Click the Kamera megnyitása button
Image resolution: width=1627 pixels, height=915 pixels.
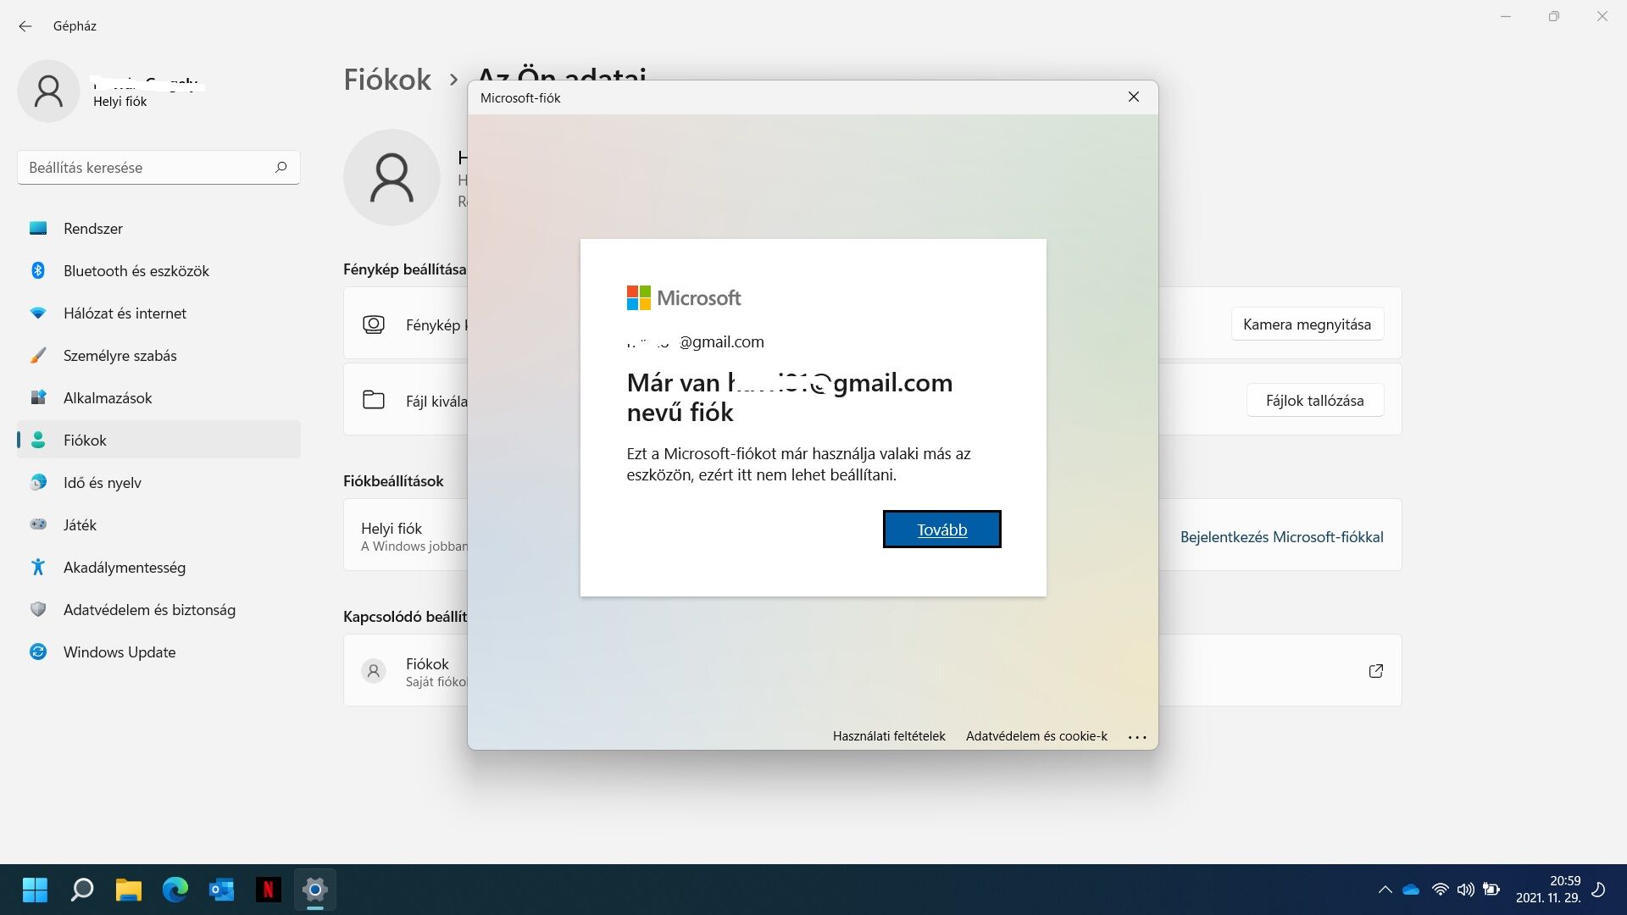coord(1307,324)
